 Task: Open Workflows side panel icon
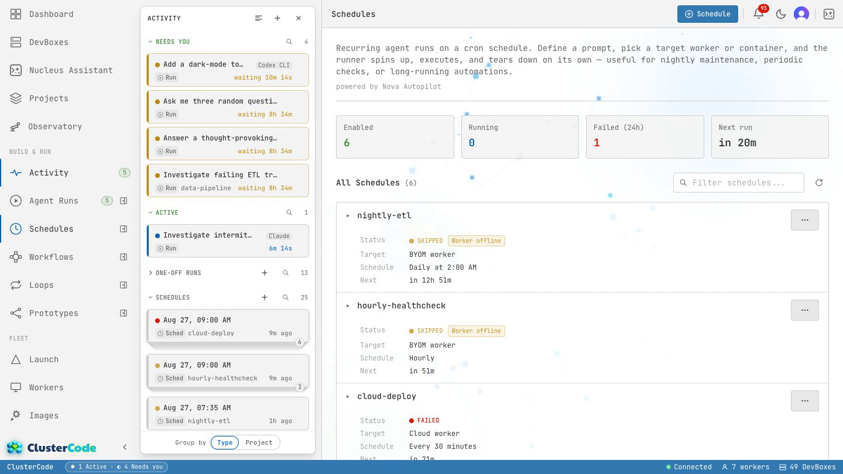[124, 257]
